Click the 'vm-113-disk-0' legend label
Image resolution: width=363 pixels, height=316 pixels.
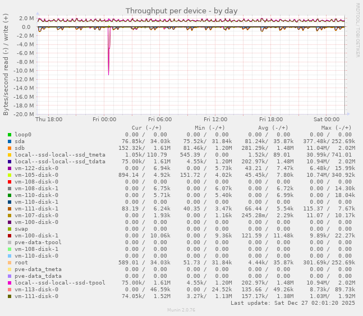(36, 290)
